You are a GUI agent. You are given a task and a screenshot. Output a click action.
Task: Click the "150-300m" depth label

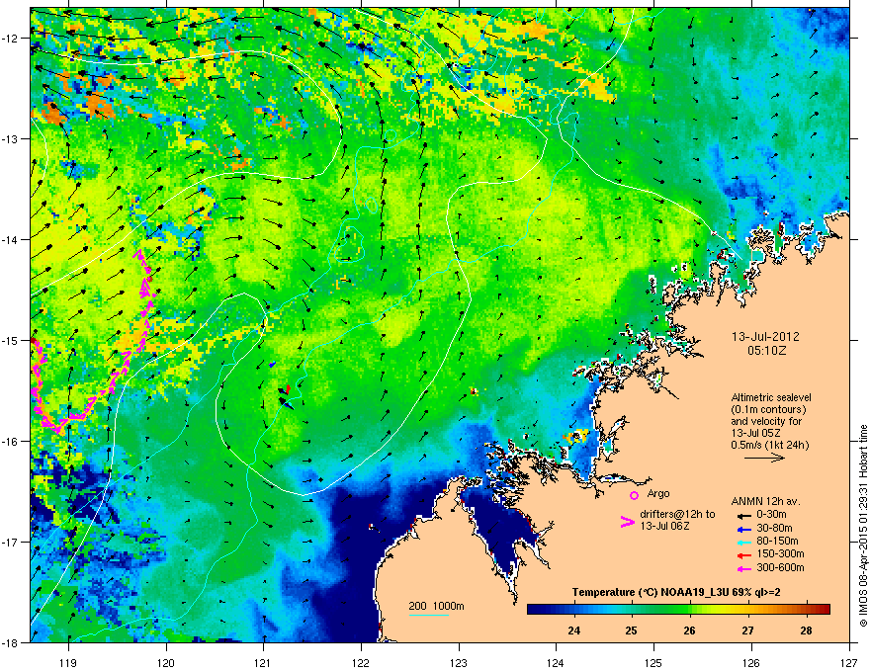click(780, 554)
